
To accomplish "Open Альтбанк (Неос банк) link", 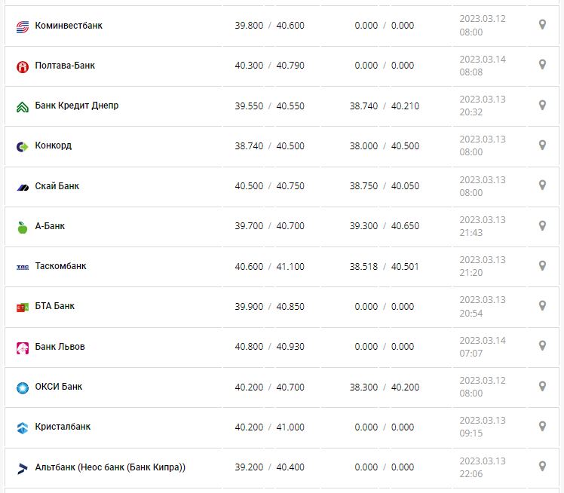I will tap(110, 467).
